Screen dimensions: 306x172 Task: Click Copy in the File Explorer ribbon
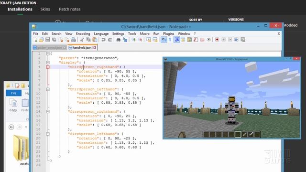13,105
